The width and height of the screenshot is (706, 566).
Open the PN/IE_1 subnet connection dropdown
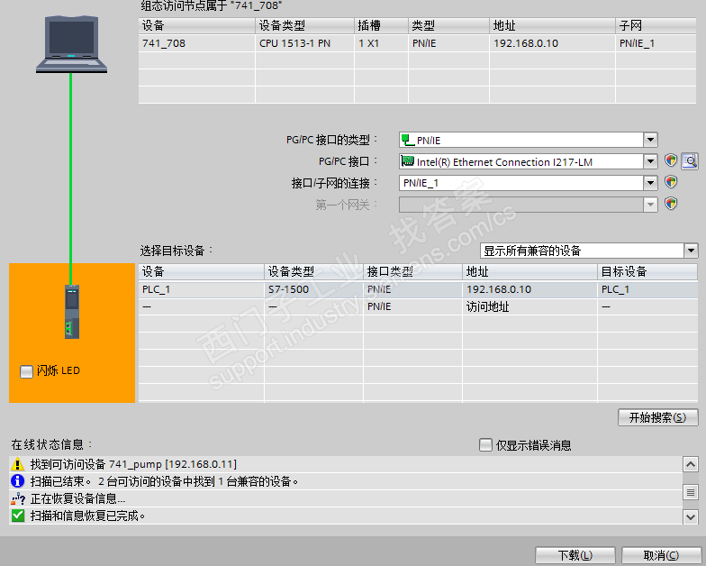(650, 183)
